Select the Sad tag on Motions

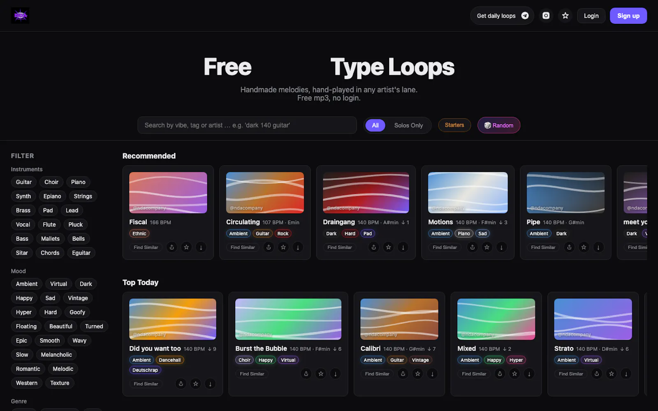[482, 233]
